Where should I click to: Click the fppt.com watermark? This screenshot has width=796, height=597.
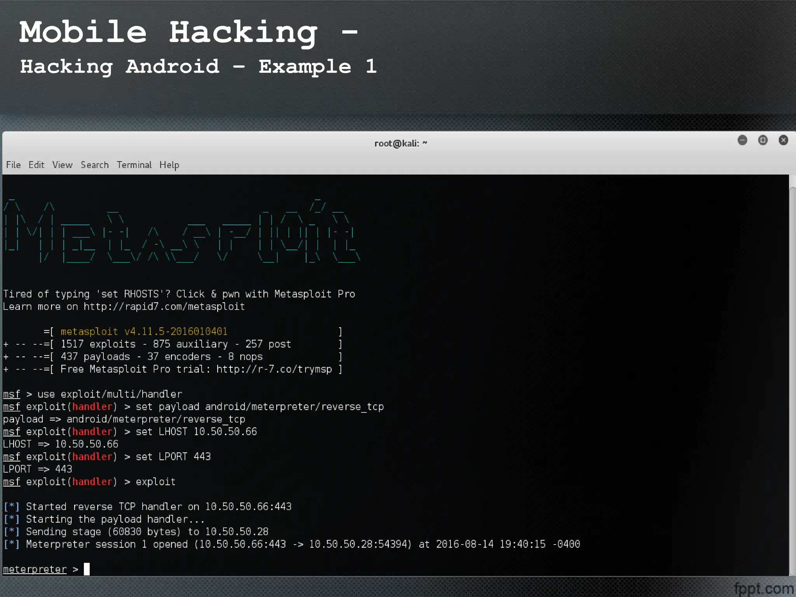[764, 588]
